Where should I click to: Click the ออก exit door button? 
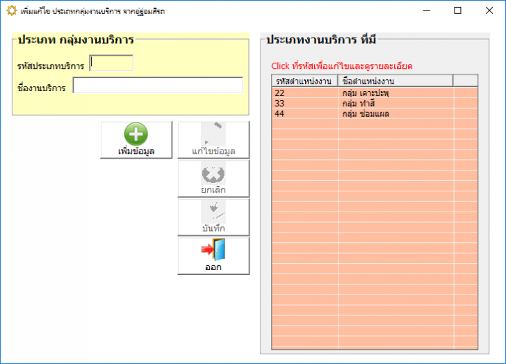coord(213,255)
